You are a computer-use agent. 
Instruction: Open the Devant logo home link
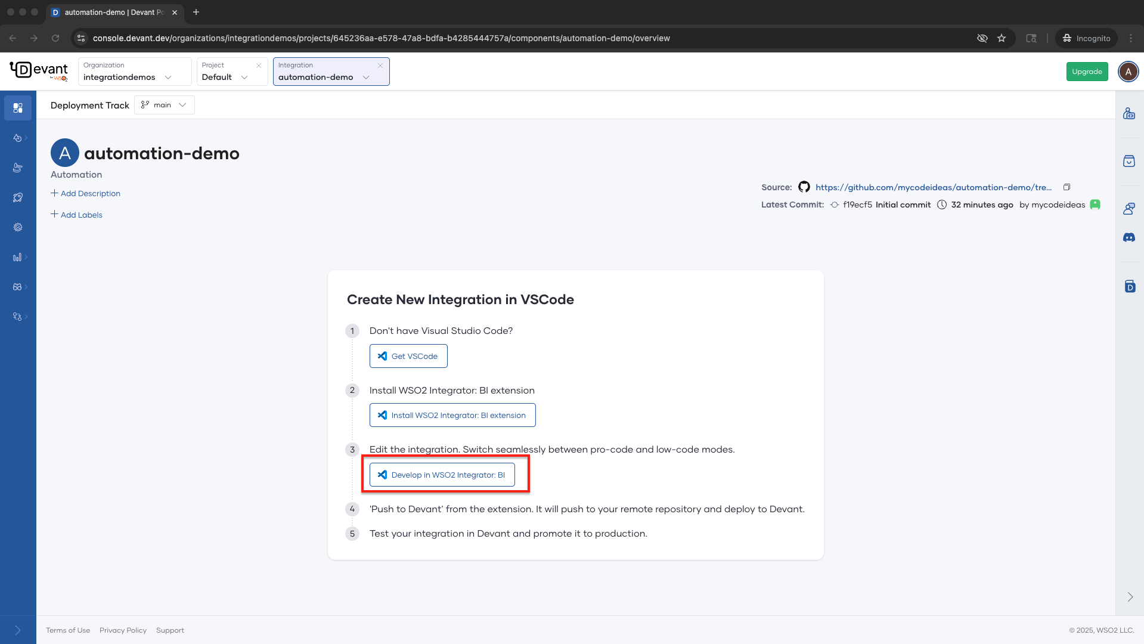[x=39, y=71]
